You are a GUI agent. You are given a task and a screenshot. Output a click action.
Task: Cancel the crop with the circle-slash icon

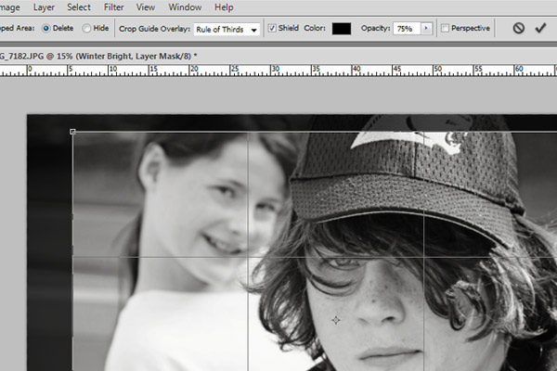click(519, 28)
